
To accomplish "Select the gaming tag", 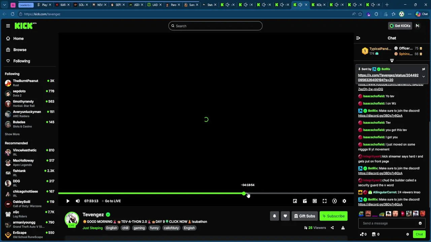I will pos(139,228).
